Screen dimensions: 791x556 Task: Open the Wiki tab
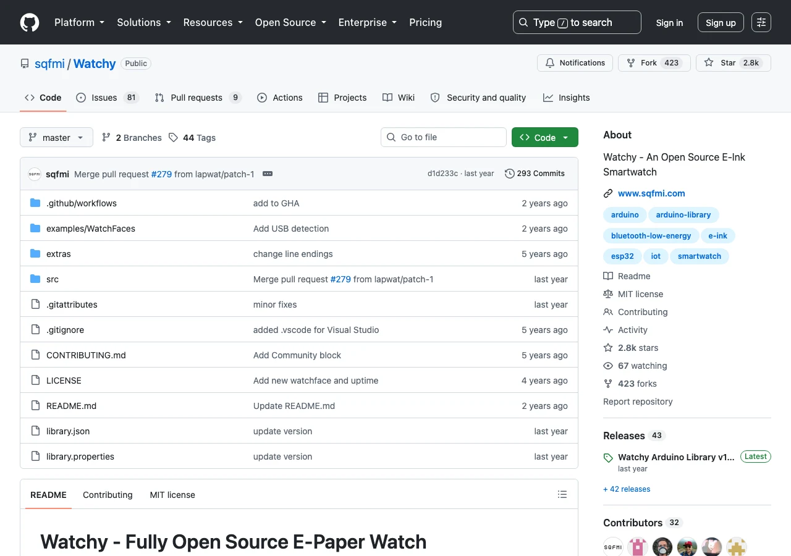(399, 98)
